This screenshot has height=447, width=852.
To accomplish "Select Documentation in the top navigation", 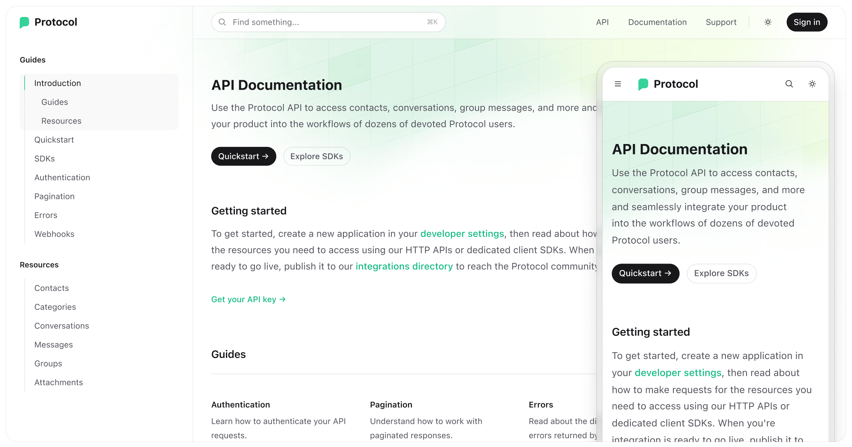I will click(657, 22).
